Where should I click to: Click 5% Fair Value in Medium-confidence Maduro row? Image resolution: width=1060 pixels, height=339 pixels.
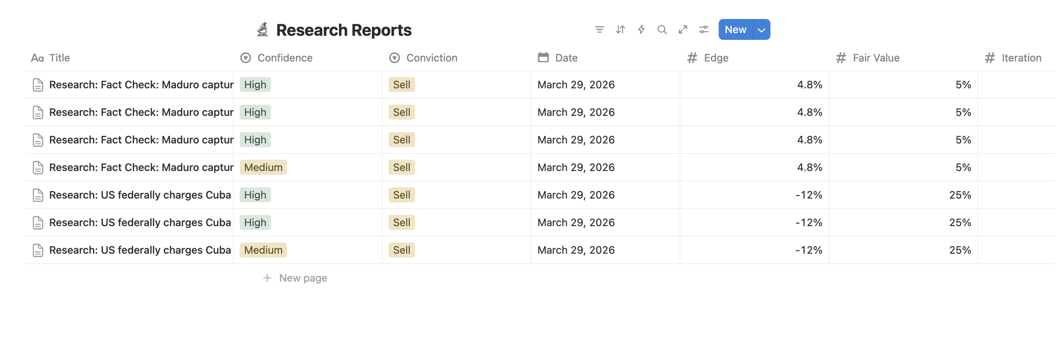click(x=963, y=168)
